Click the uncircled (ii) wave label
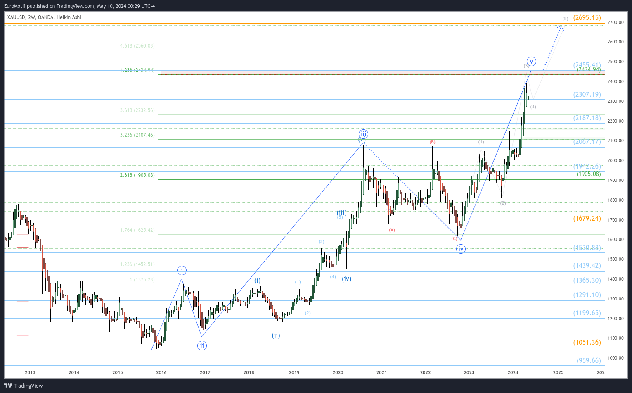 point(276,335)
